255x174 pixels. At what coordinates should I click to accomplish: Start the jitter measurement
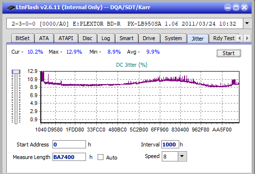tap(229, 53)
